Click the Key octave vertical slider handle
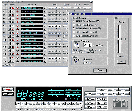 coord(119,39)
